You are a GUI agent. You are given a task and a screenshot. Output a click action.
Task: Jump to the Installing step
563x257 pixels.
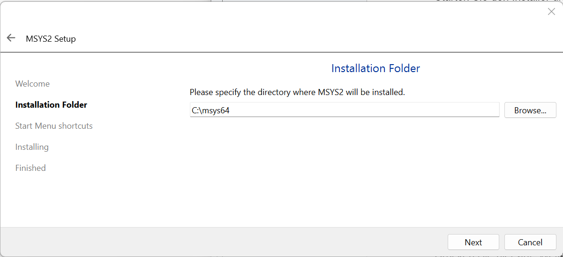32,147
